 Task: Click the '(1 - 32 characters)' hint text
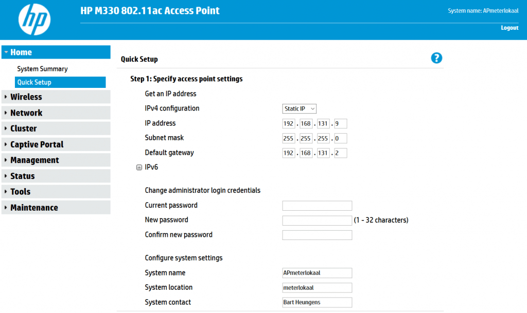tap(381, 220)
